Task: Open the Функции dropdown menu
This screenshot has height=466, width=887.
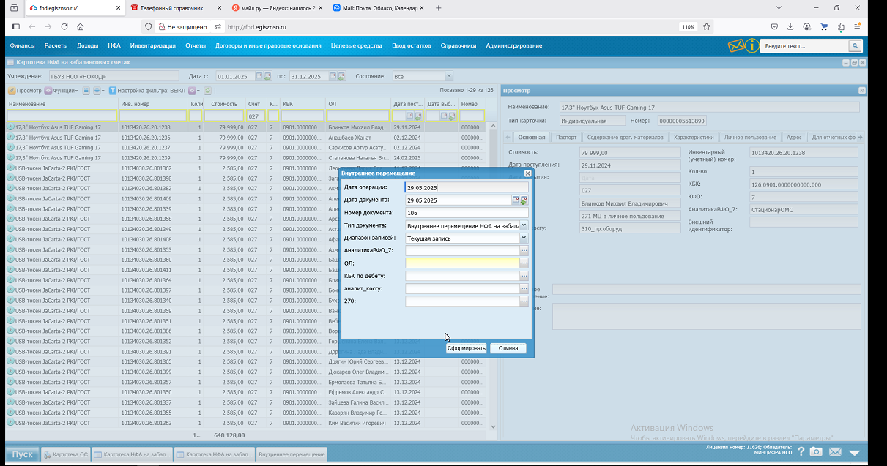Action: click(x=62, y=91)
